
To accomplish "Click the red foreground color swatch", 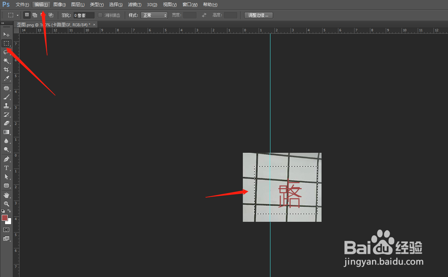I will (x=4, y=218).
